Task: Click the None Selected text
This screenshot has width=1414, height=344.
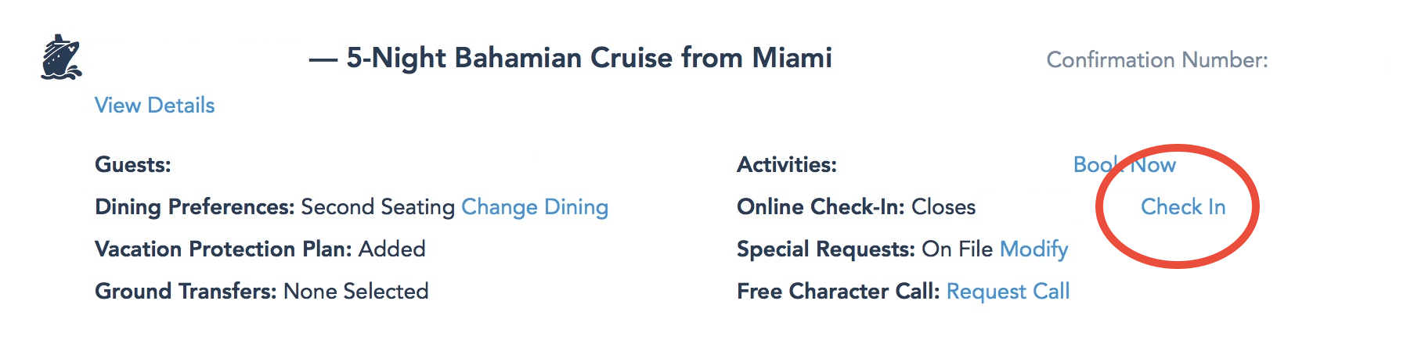Action: [x=356, y=292]
